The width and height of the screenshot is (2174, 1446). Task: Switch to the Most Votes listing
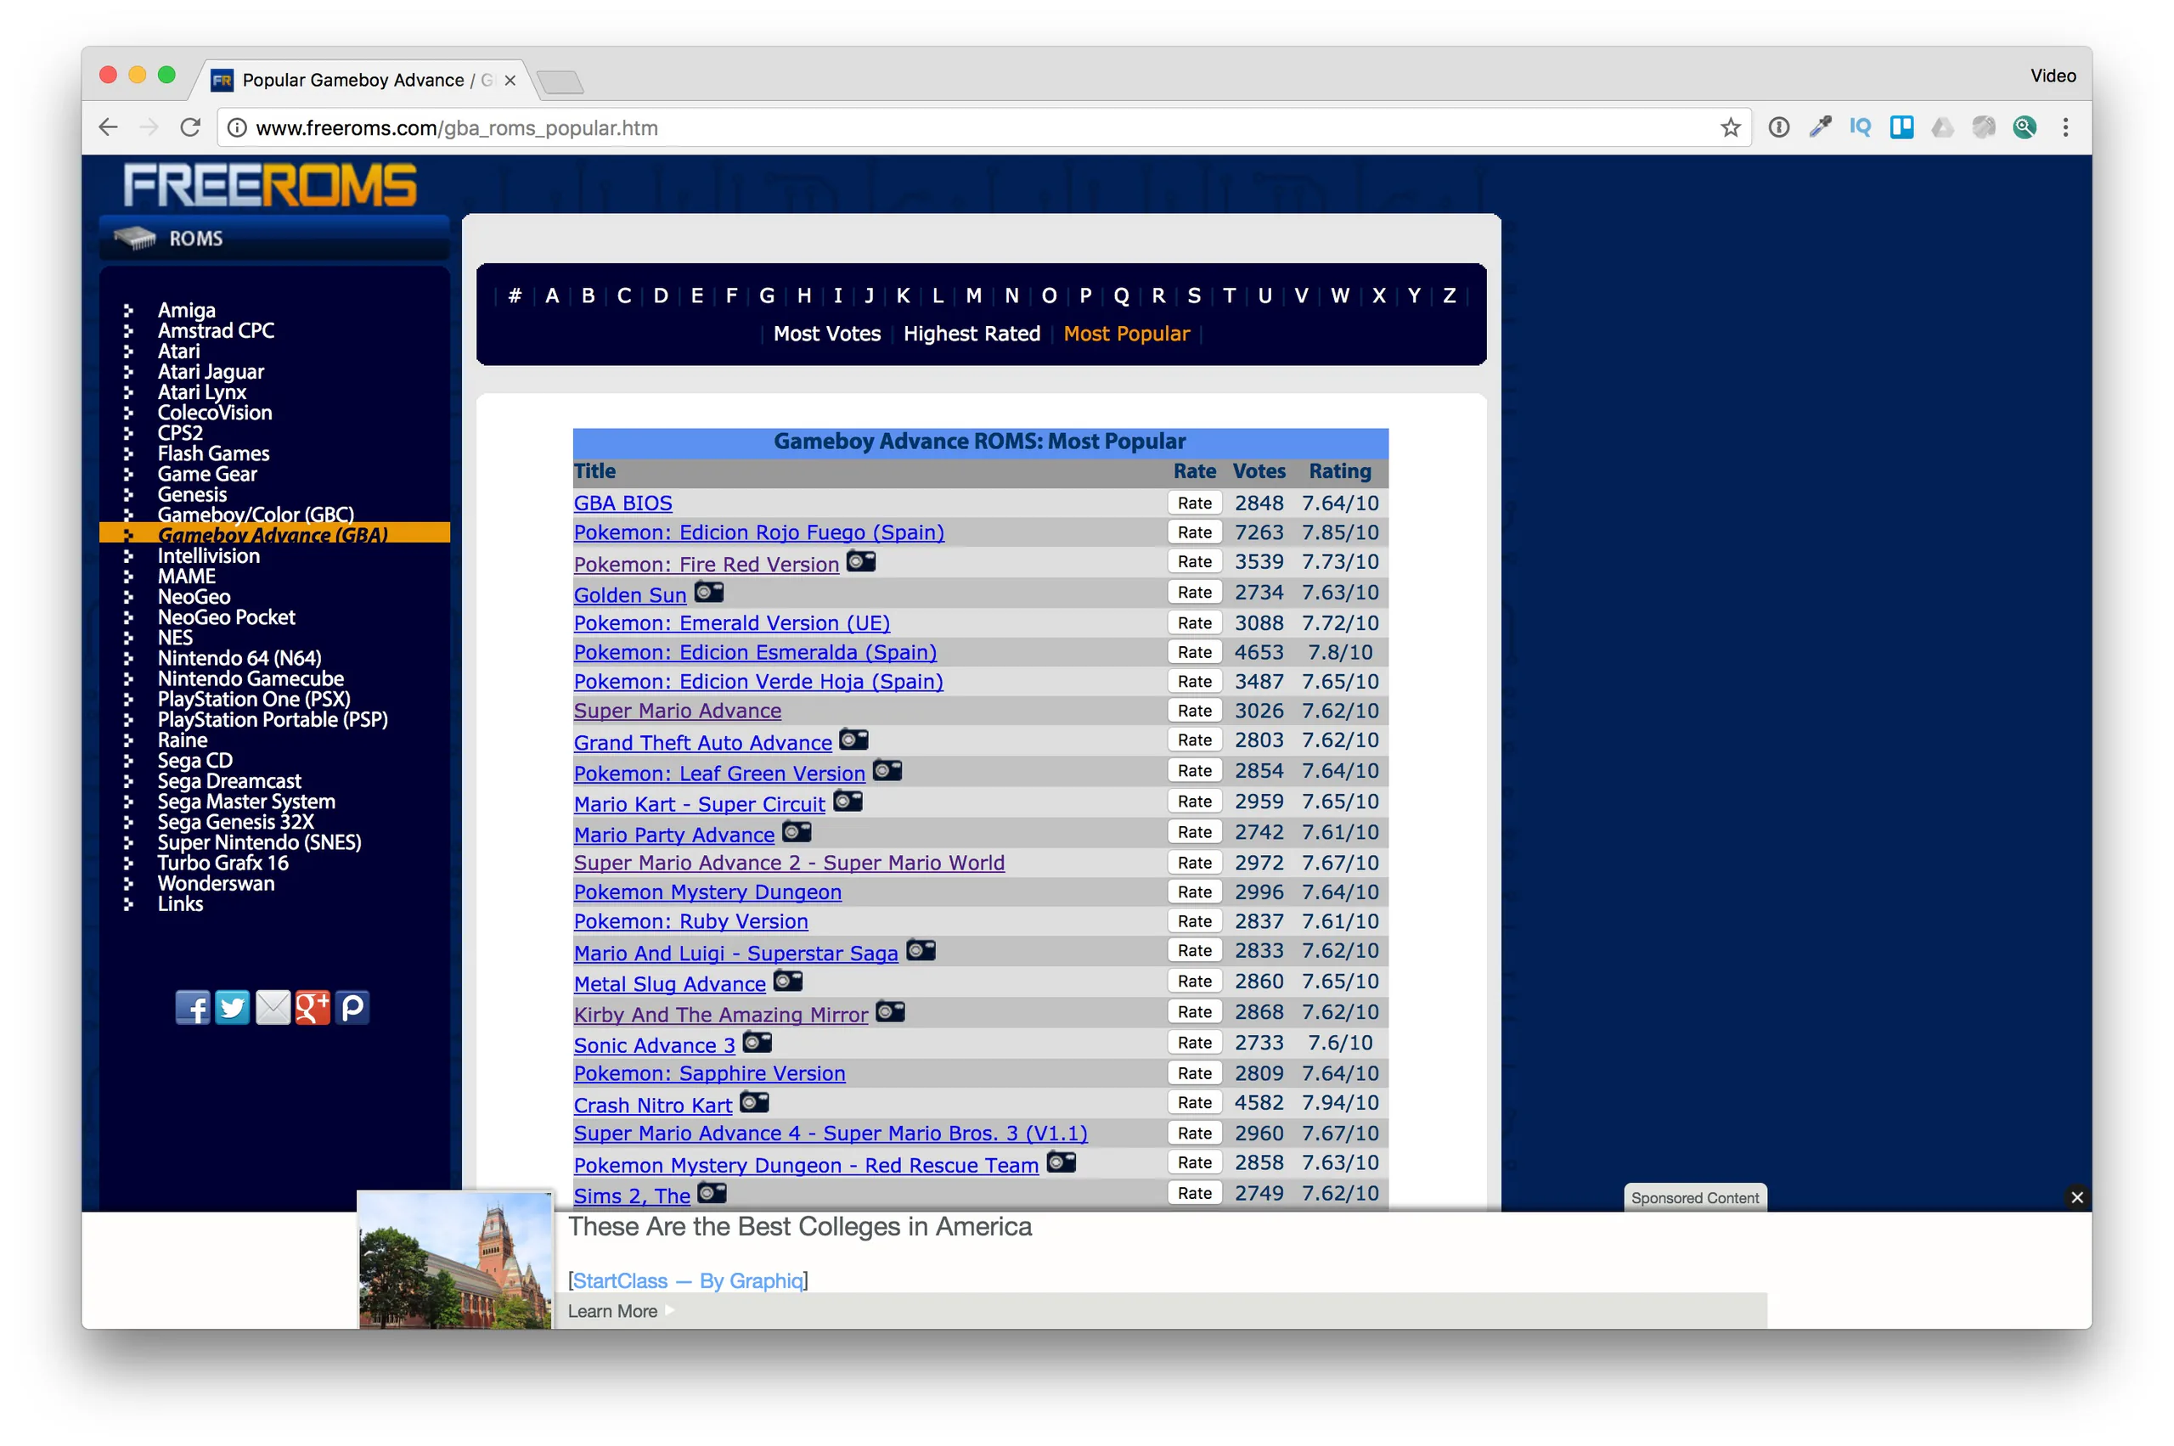tap(826, 334)
